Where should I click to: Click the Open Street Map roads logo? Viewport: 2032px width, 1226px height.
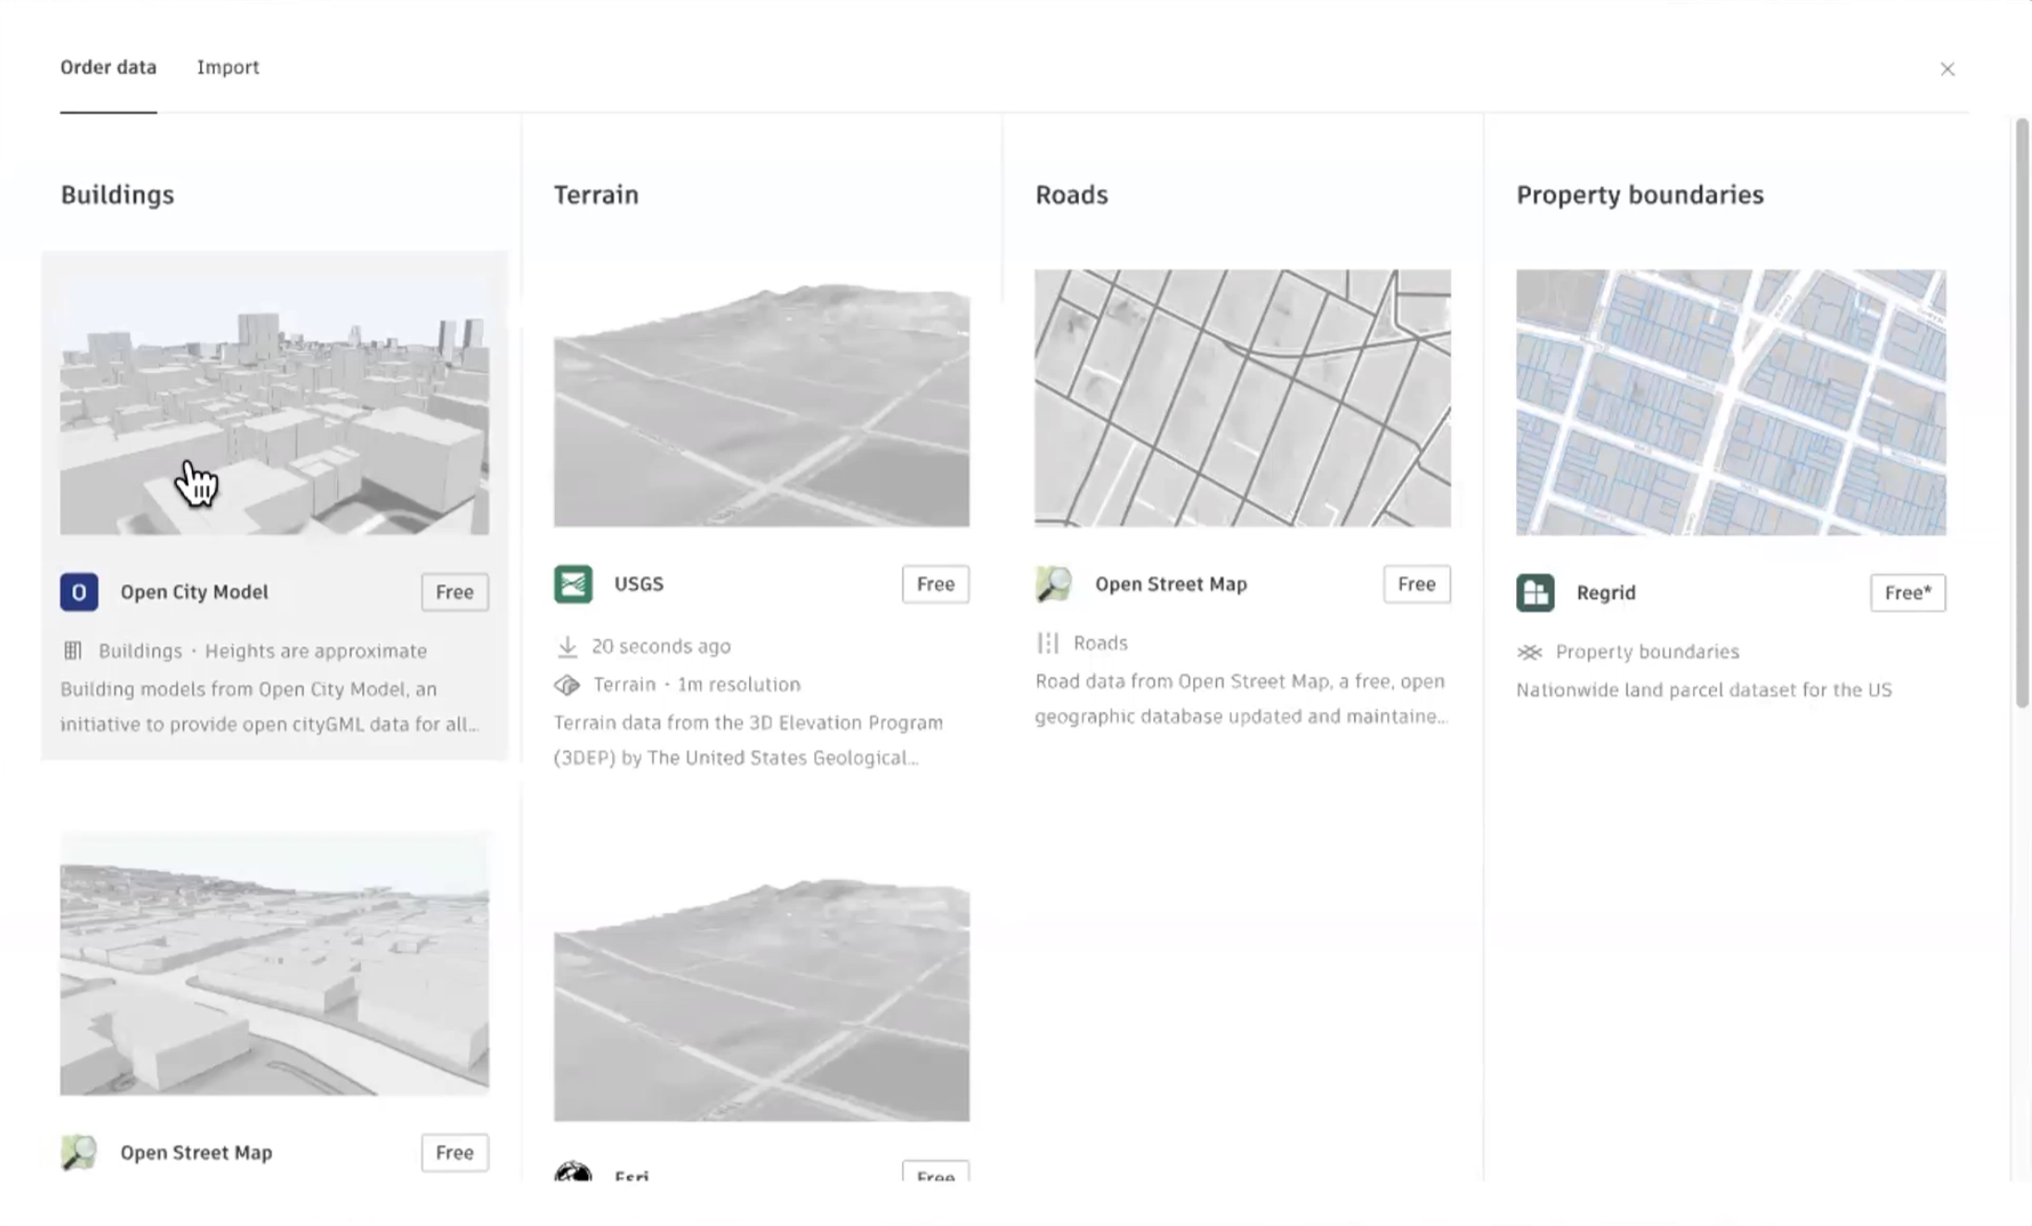tap(1054, 584)
